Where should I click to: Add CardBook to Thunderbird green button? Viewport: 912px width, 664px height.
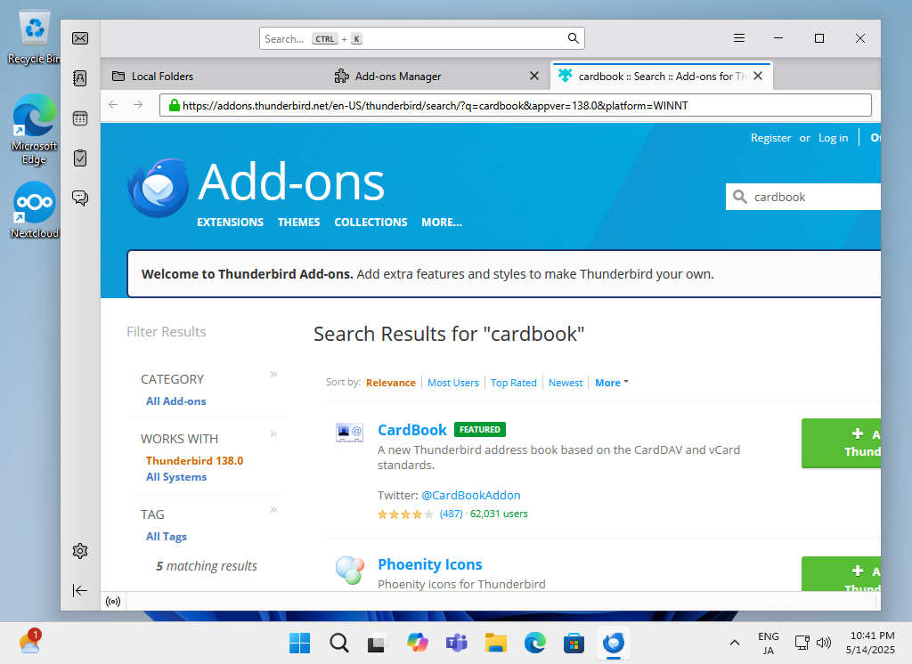pos(841,443)
